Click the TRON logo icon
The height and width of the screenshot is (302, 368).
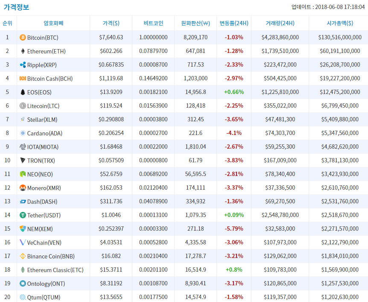[23, 160]
